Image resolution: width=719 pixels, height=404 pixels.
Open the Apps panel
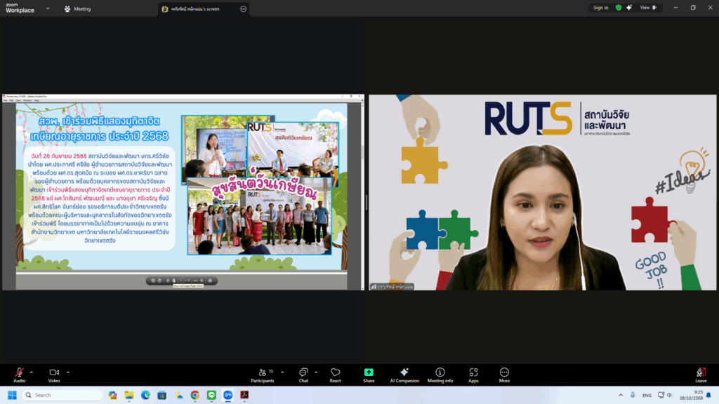[x=473, y=375]
